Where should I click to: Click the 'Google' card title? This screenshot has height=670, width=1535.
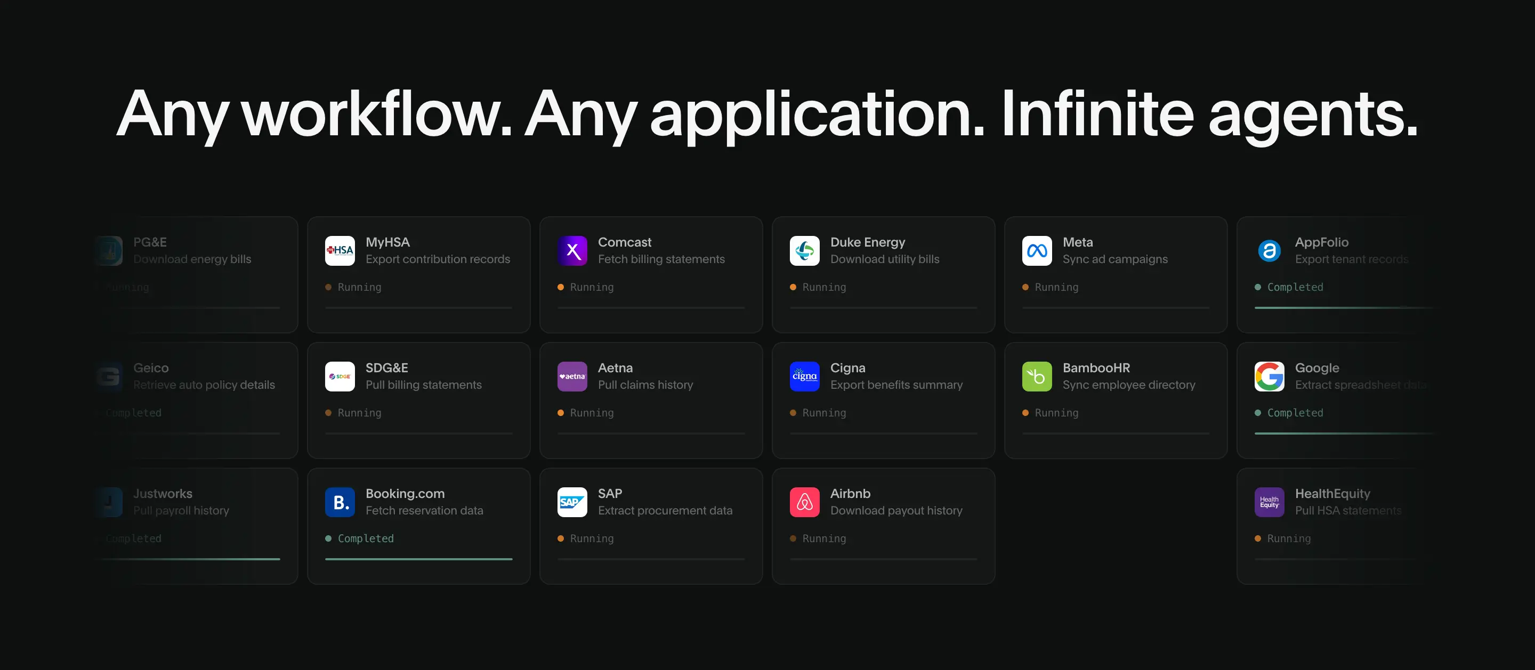pyautogui.click(x=1317, y=368)
